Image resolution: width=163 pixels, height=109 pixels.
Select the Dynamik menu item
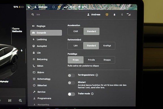[46, 33]
